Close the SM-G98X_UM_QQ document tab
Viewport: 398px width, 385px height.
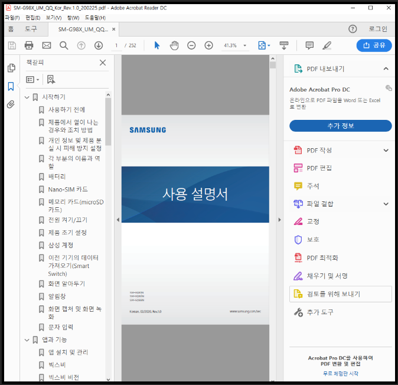pos(114,29)
